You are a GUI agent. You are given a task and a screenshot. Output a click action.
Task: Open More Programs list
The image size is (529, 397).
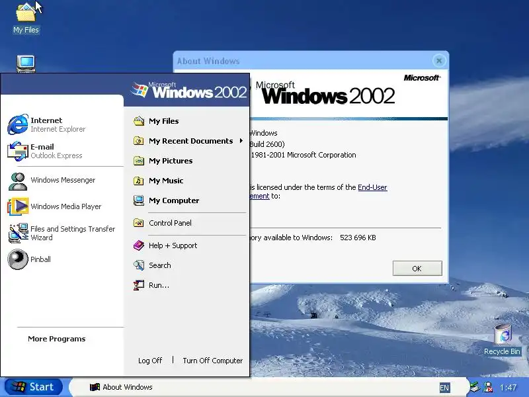click(x=57, y=339)
